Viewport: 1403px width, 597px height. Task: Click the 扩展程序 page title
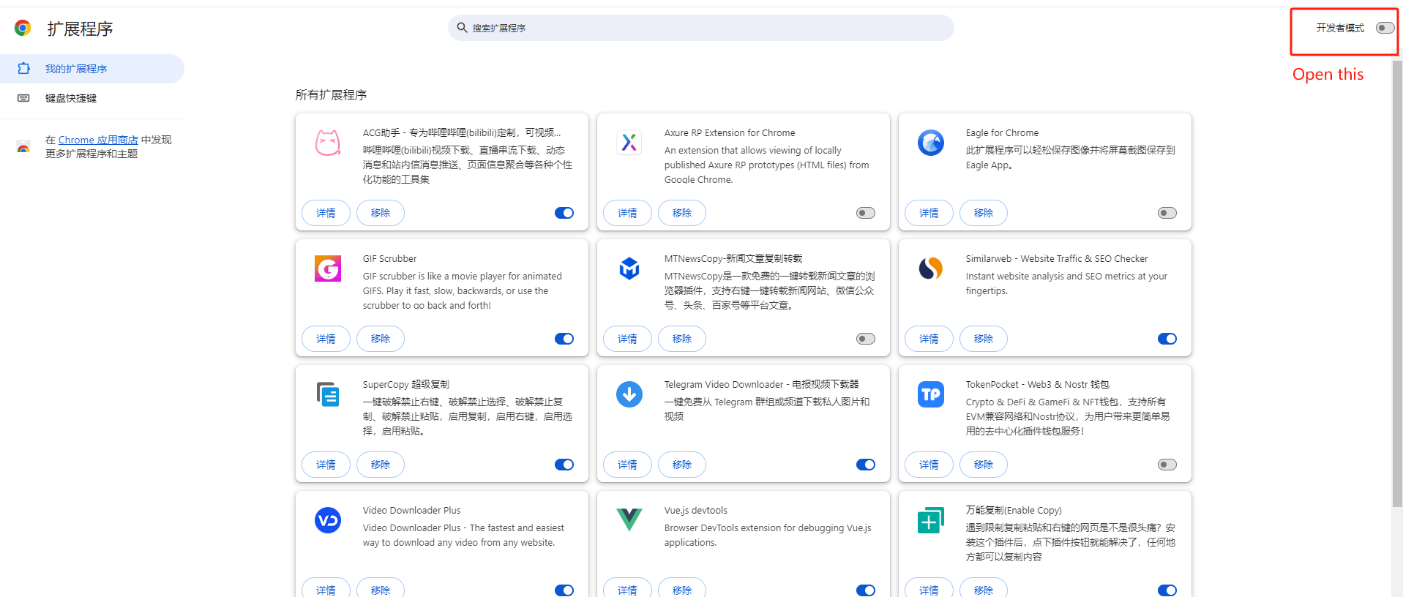pyautogui.click(x=80, y=29)
